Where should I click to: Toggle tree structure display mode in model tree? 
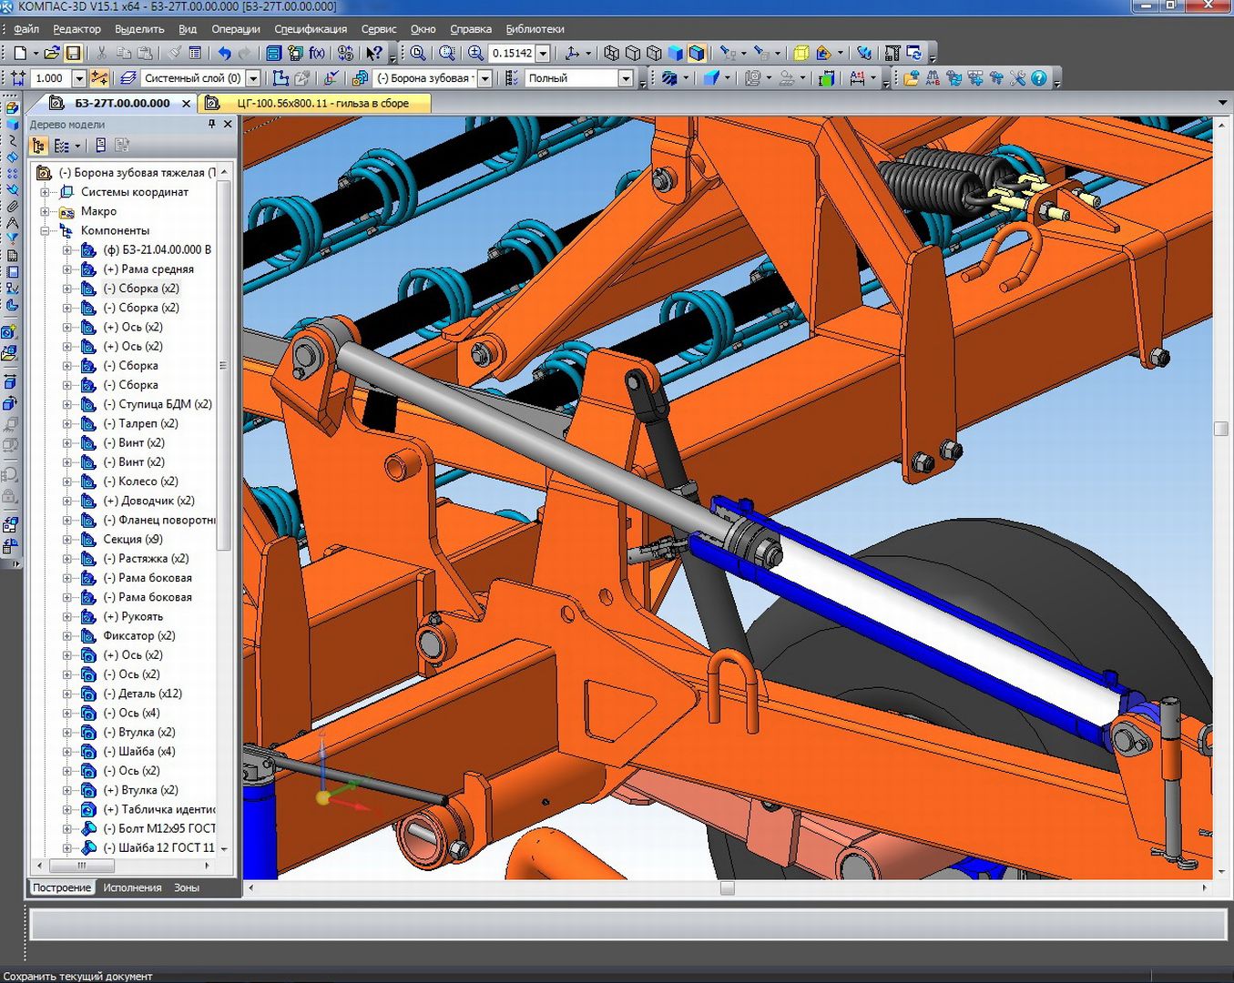[38, 146]
